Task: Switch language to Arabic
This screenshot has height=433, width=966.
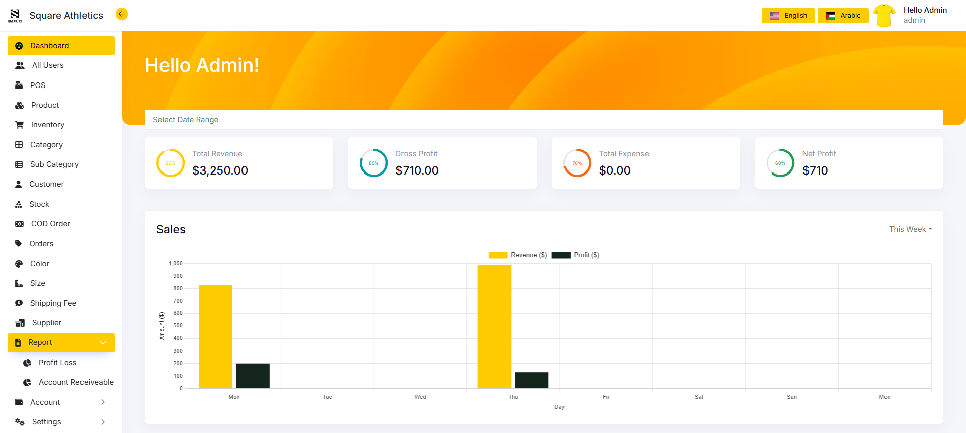Action: 843,16
